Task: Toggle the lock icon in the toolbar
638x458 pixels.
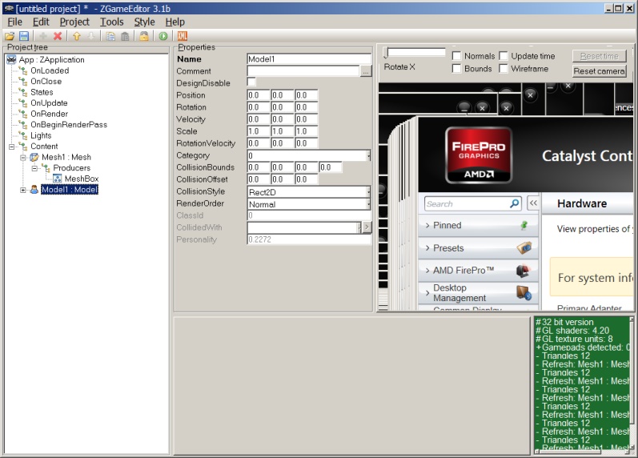Action: tap(143, 36)
